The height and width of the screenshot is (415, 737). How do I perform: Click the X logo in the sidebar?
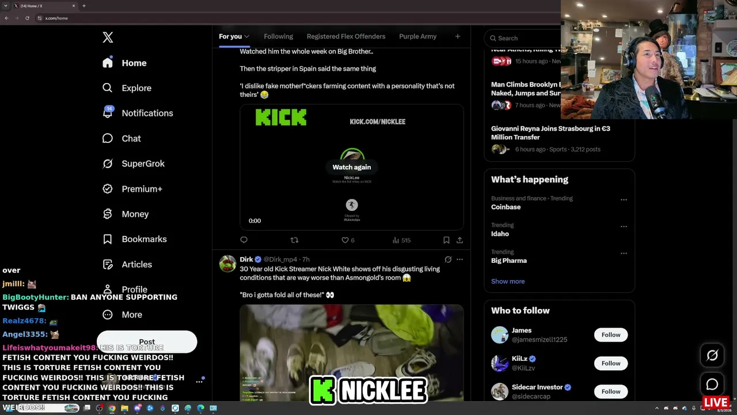108,37
